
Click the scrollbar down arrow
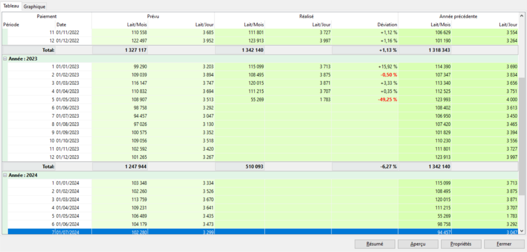[x=521, y=231]
